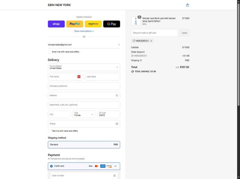This screenshot has height=179, width=240.
Task: Open the Country/Region dropdown
Action: 84,67
